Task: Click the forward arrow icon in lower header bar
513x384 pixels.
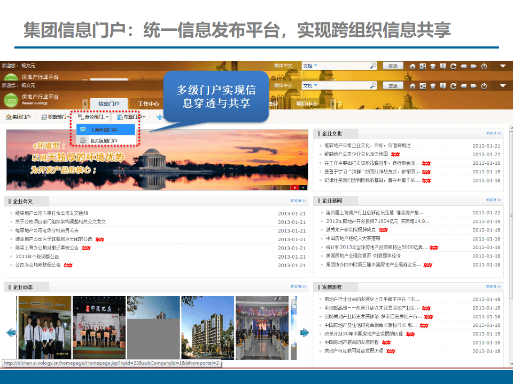Action: [473, 86]
